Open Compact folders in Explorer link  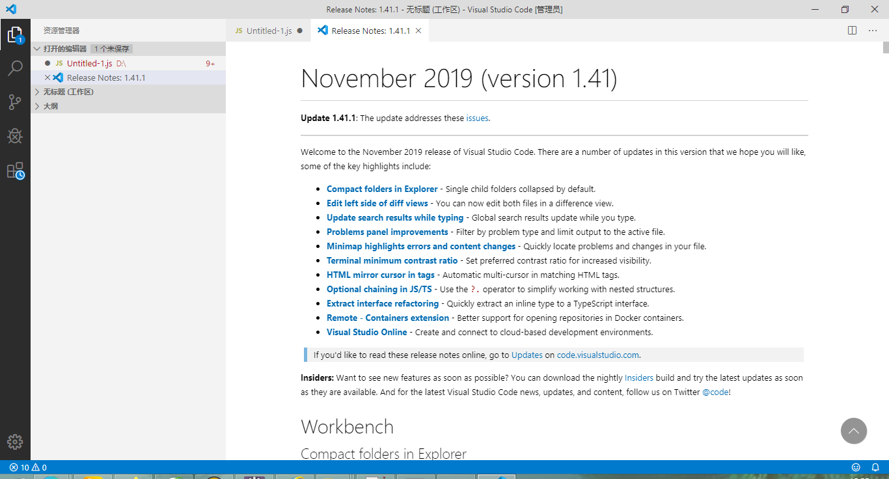(382, 189)
